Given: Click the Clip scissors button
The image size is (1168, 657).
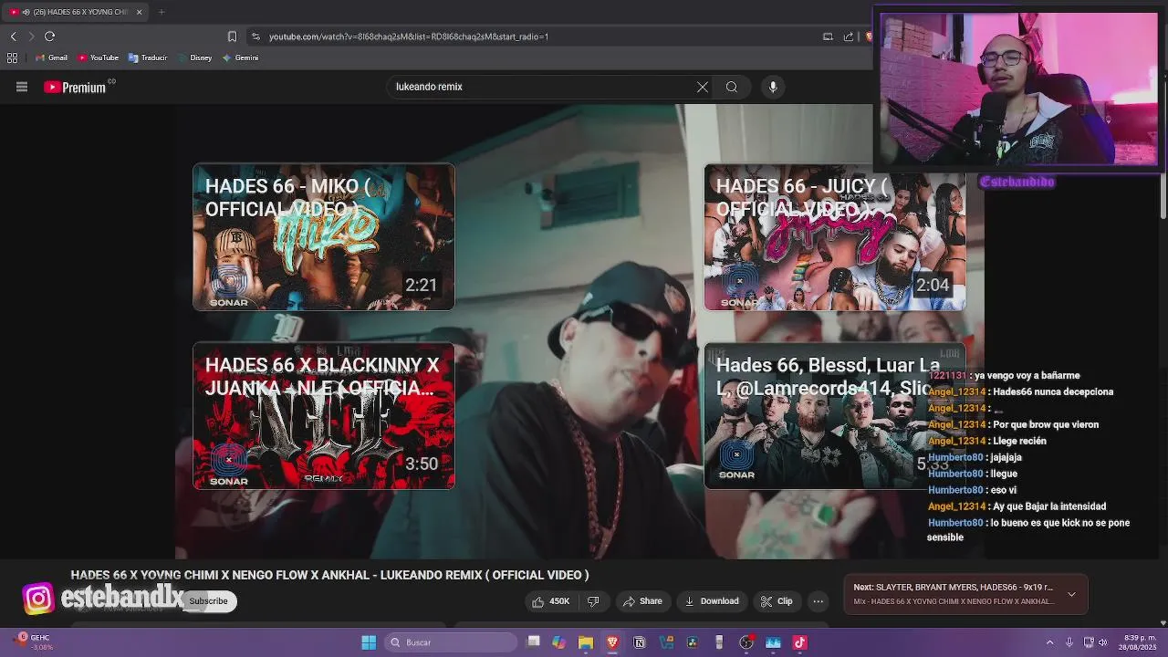Looking at the screenshot, I should pyautogui.click(x=777, y=601).
